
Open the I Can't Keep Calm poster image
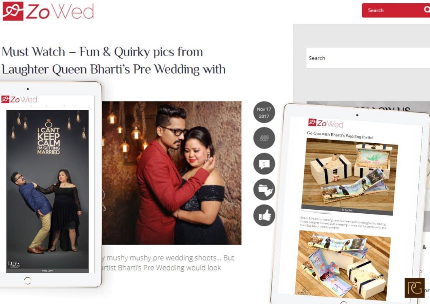click(x=47, y=191)
